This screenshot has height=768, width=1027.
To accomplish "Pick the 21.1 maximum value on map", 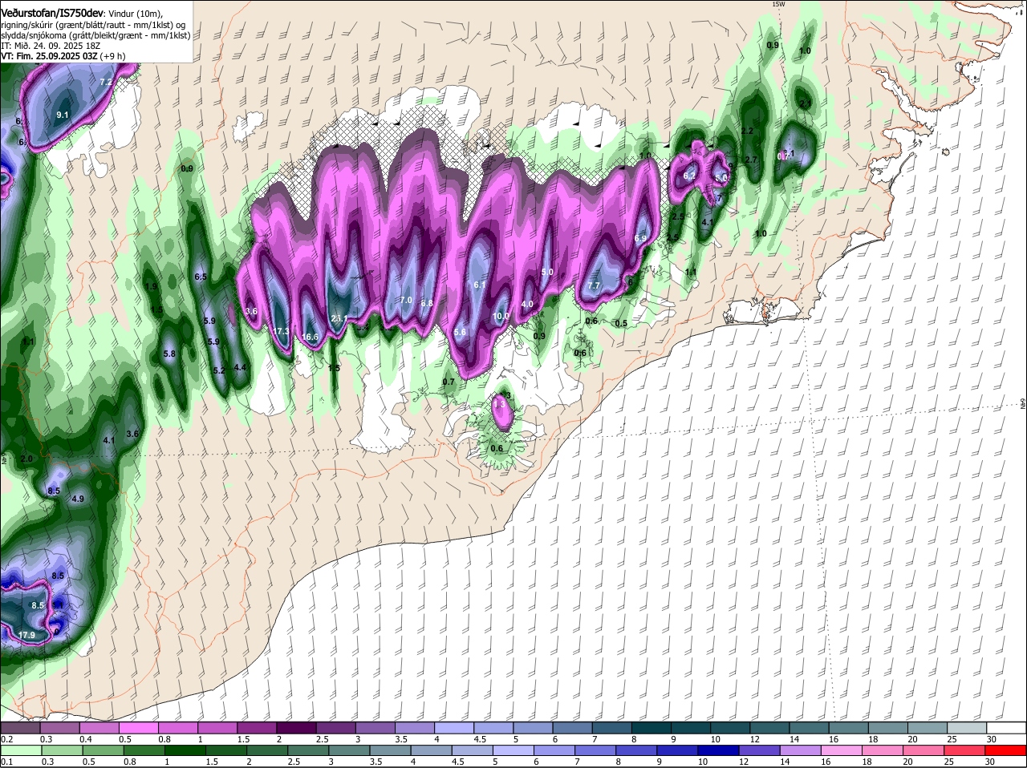I will 339,319.
